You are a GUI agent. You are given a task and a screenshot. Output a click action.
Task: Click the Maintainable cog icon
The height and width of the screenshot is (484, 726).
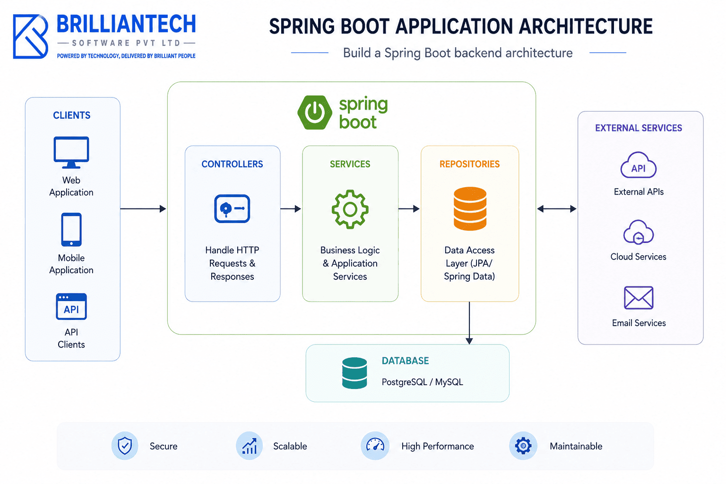pos(523,446)
